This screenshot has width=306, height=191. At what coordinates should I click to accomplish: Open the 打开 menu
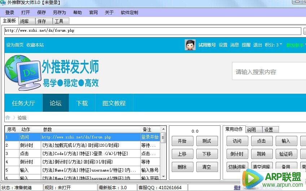pos(26,13)
